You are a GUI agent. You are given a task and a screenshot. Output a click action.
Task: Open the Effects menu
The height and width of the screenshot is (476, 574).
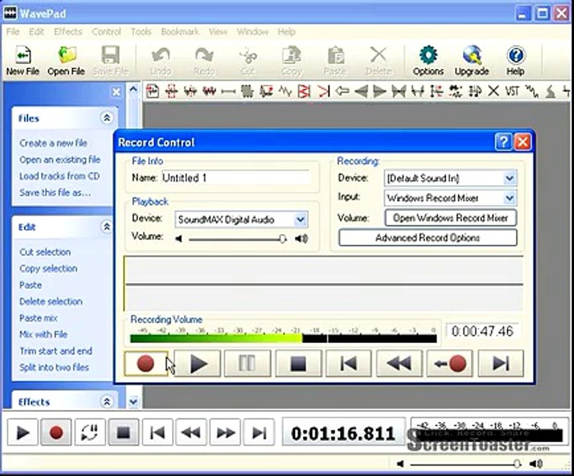coord(68,32)
